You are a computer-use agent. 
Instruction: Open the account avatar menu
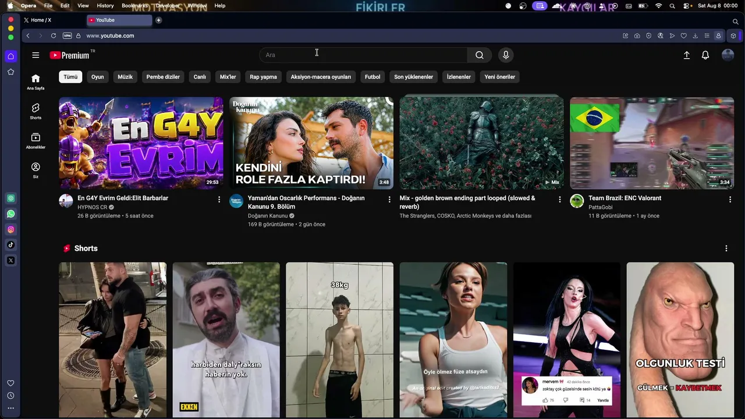[728, 55]
